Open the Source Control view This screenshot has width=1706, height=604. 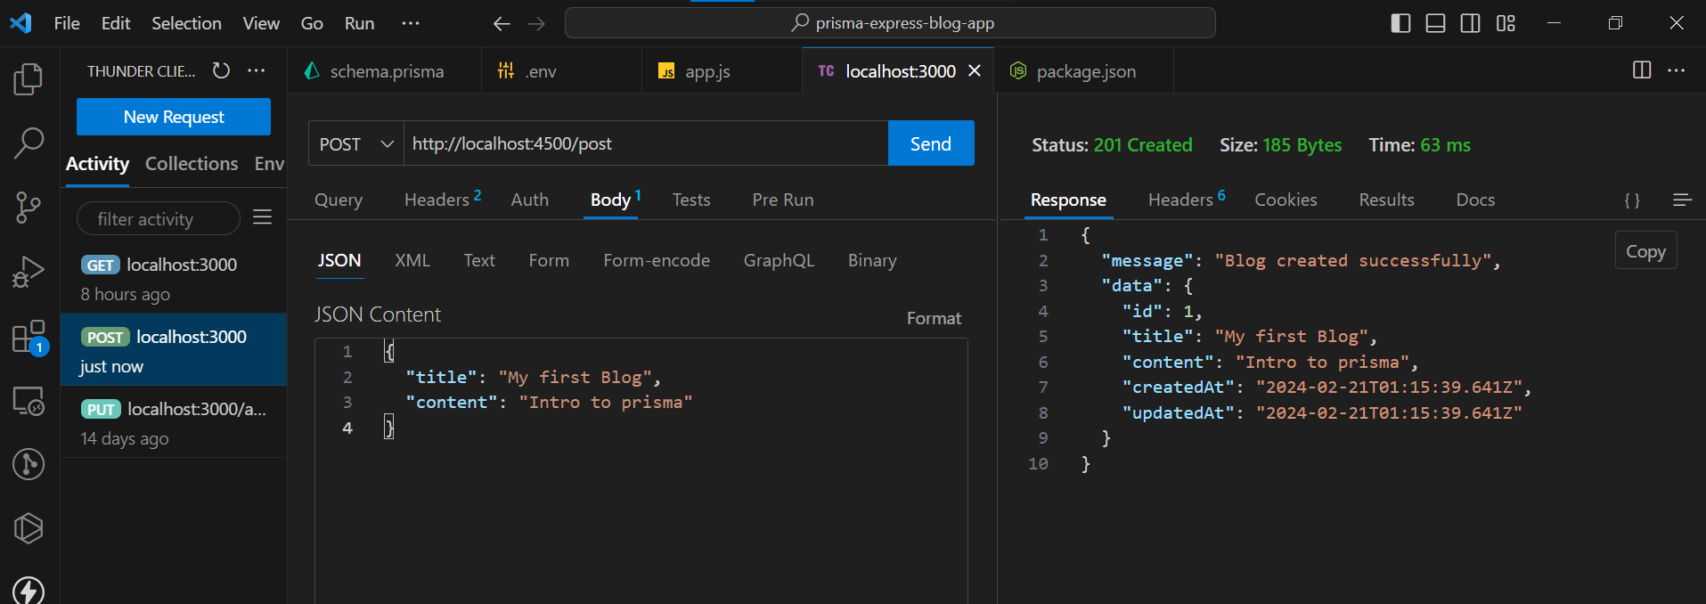[29, 208]
